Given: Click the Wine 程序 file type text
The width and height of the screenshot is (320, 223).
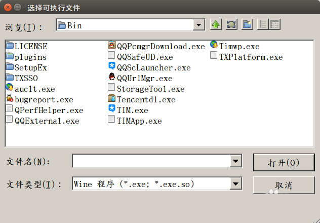Looking at the screenshot, I should 134,184.
